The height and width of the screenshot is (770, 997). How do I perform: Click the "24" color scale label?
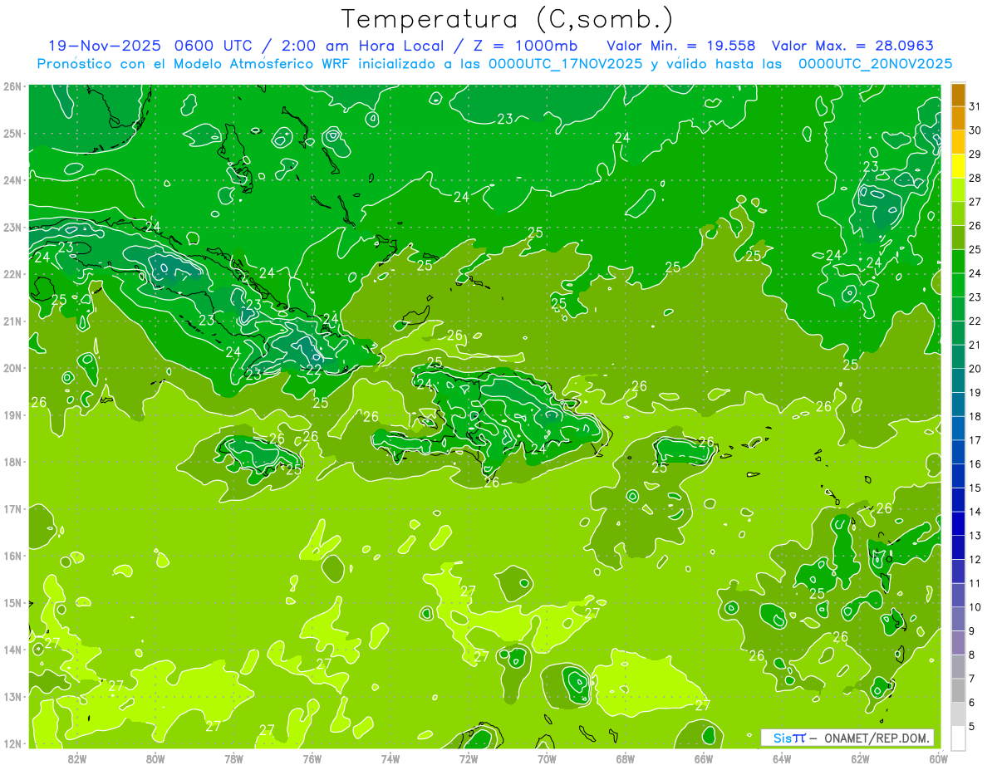tap(975, 273)
